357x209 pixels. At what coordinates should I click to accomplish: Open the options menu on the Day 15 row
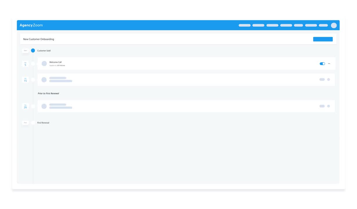click(328, 79)
